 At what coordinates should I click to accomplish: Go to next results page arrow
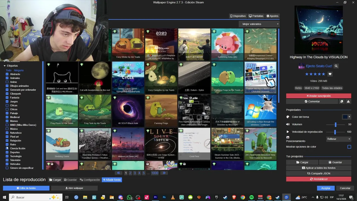(x=164, y=173)
